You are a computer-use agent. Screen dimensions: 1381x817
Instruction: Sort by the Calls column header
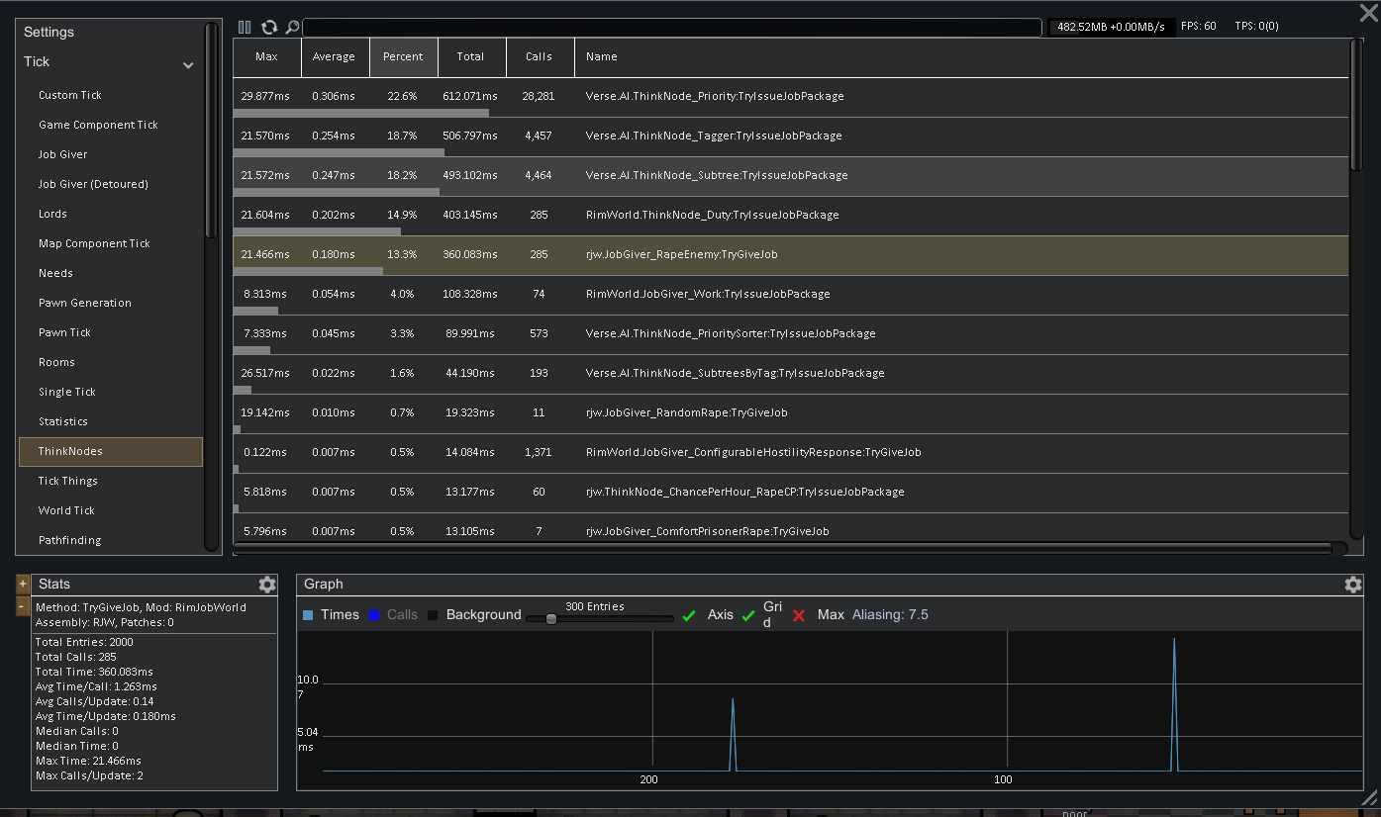(540, 57)
